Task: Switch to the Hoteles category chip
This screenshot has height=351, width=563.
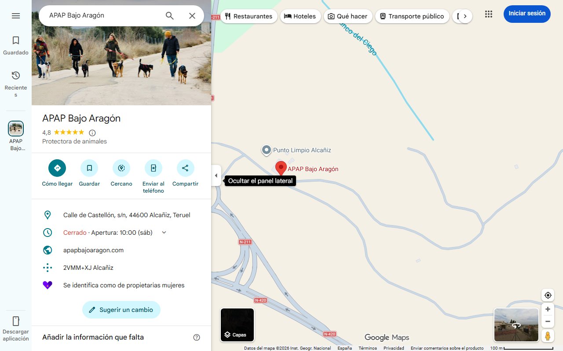Action: click(x=300, y=16)
